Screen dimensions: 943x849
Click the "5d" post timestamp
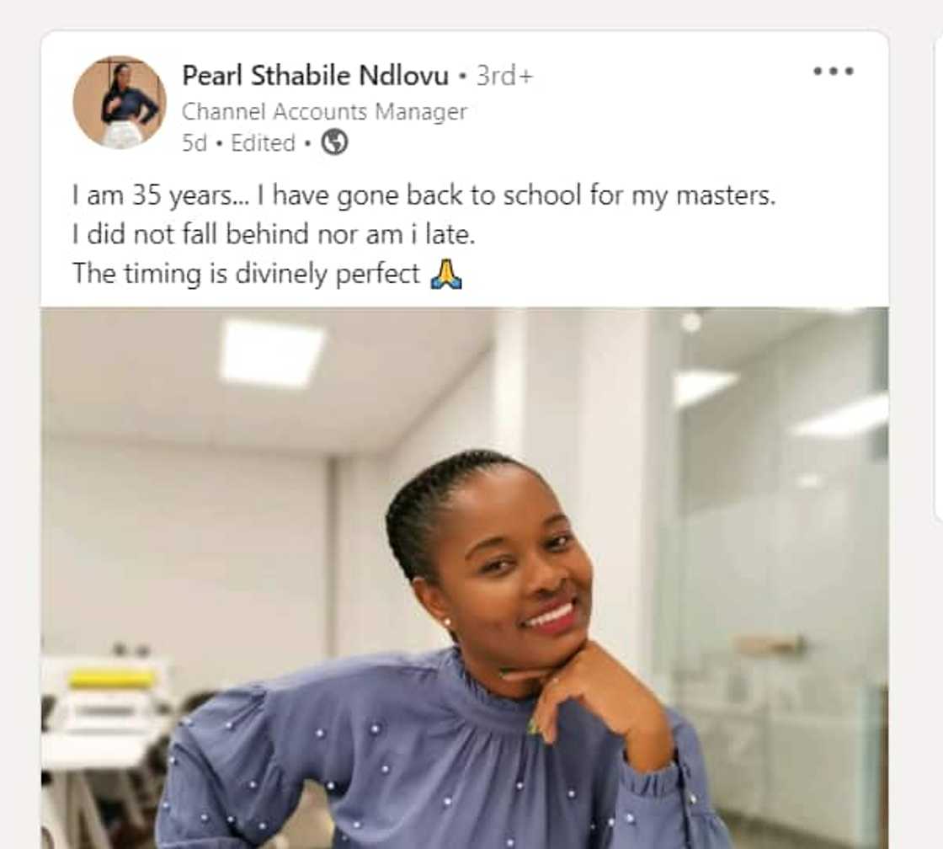tap(194, 143)
